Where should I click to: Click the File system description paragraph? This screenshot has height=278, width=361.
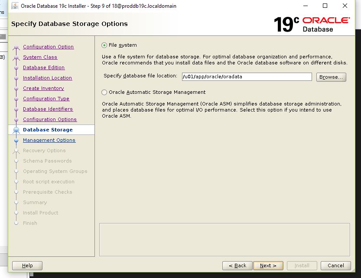(224, 60)
